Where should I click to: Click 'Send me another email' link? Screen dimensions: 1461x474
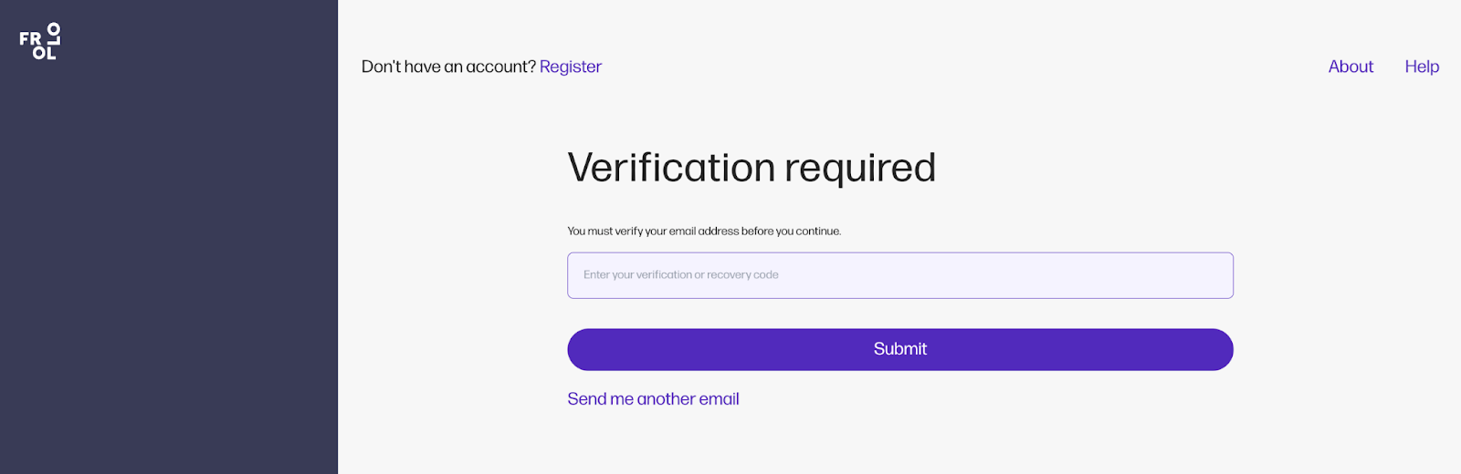coord(653,399)
